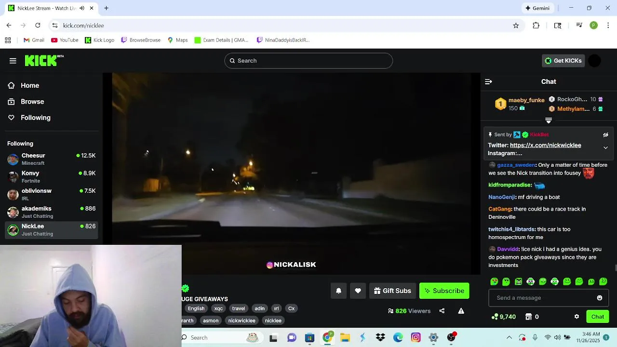Open the Home page in the sidebar

(x=29, y=85)
